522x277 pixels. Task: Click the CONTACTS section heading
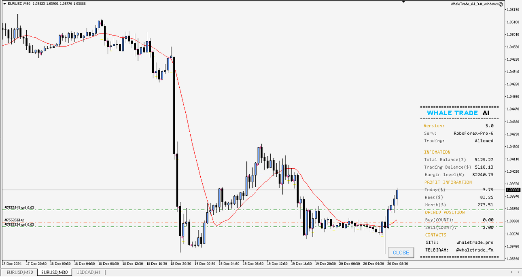(435, 235)
